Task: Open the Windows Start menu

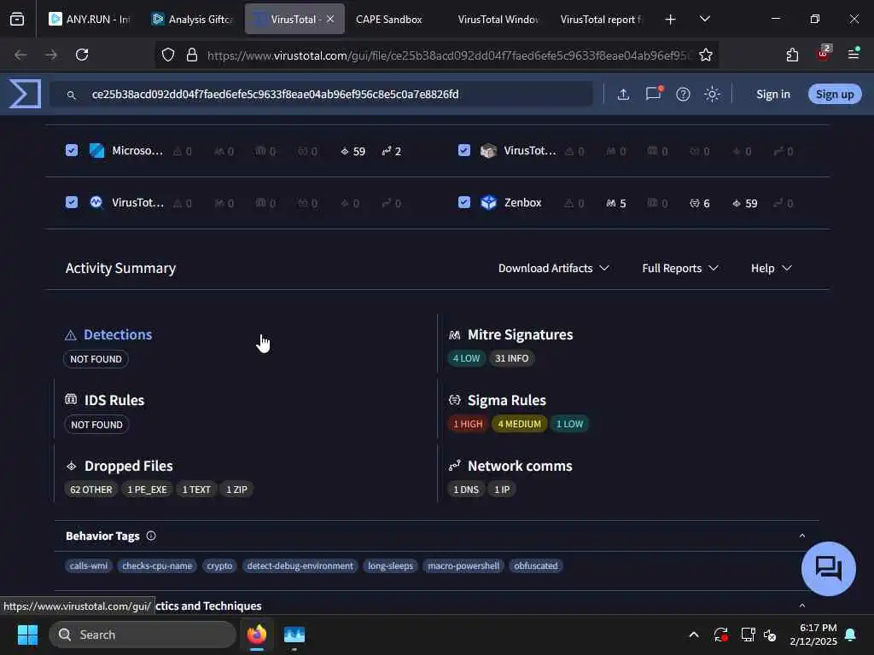Action: [x=27, y=635]
